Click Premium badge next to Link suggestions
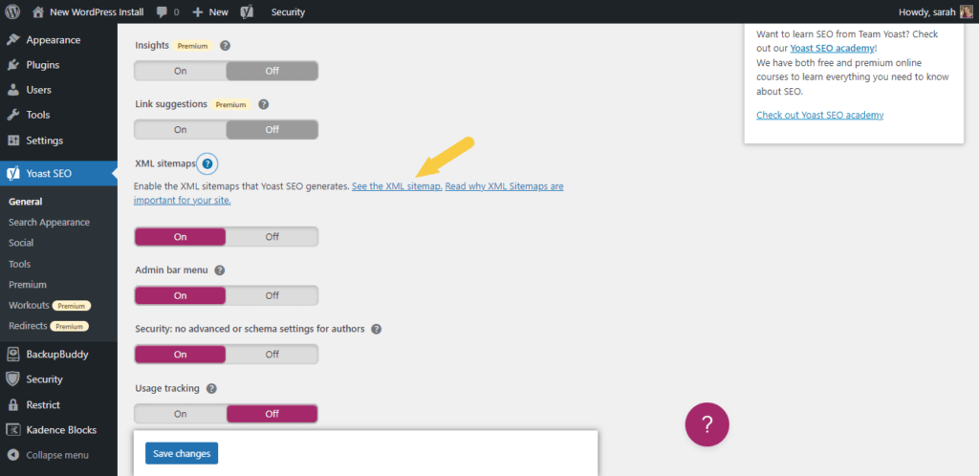 230,105
